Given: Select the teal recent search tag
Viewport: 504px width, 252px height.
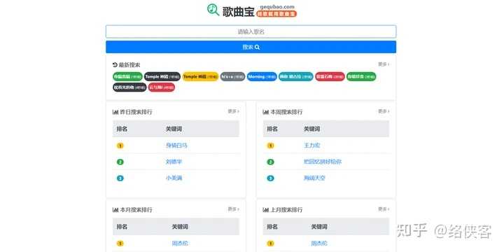Looking at the screenshot, I should pos(296,76).
